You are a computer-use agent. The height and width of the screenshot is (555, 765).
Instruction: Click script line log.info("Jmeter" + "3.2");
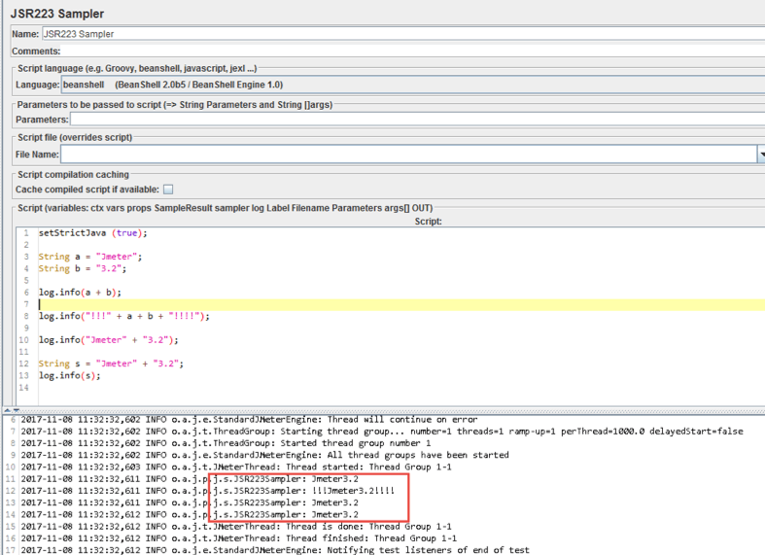pos(108,340)
